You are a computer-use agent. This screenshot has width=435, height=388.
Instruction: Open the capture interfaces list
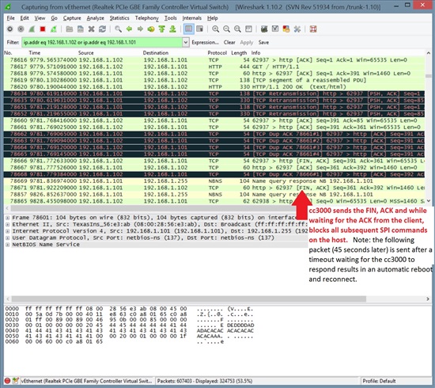click(x=10, y=29)
